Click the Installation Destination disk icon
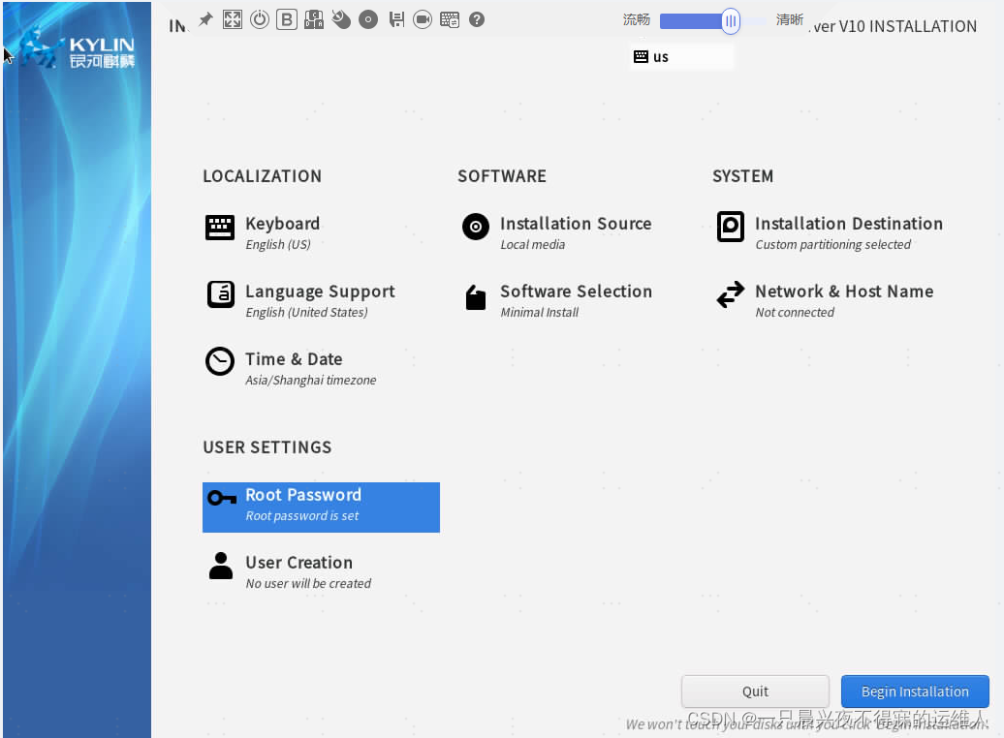The width and height of the screenshot is (1004, 738). click(x=731, y=227)
